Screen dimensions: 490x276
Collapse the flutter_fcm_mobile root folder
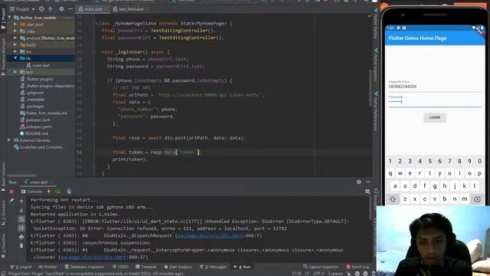click(x=9, y=18)
